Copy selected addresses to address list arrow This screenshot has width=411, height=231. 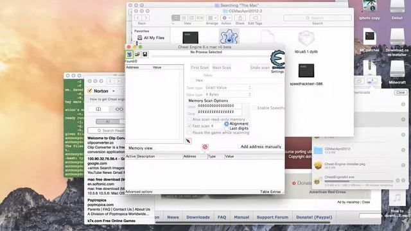(x=188, y=141)
